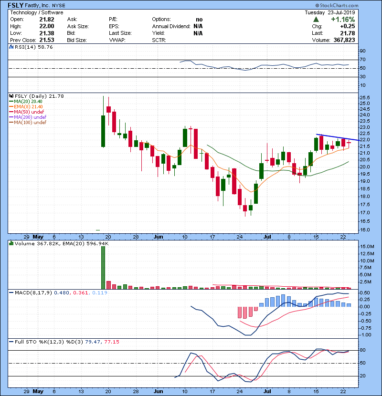Click the Jul label on price chart axis
Viewport: 382px width, 396px height.
point(267,237)
